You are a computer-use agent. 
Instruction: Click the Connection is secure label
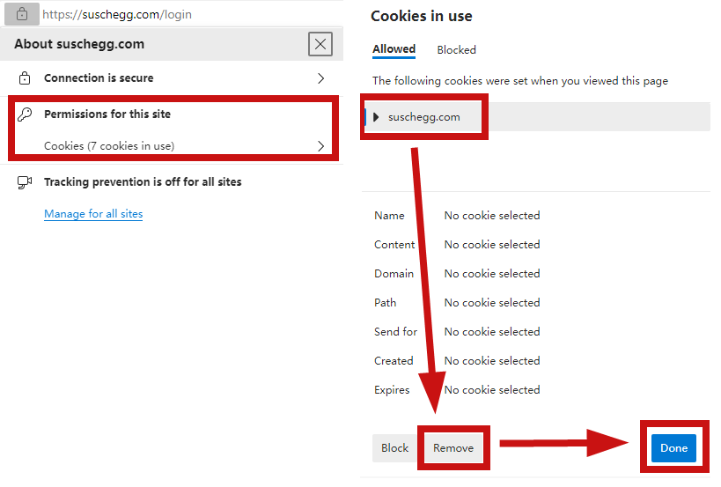[x=99, y=78]
